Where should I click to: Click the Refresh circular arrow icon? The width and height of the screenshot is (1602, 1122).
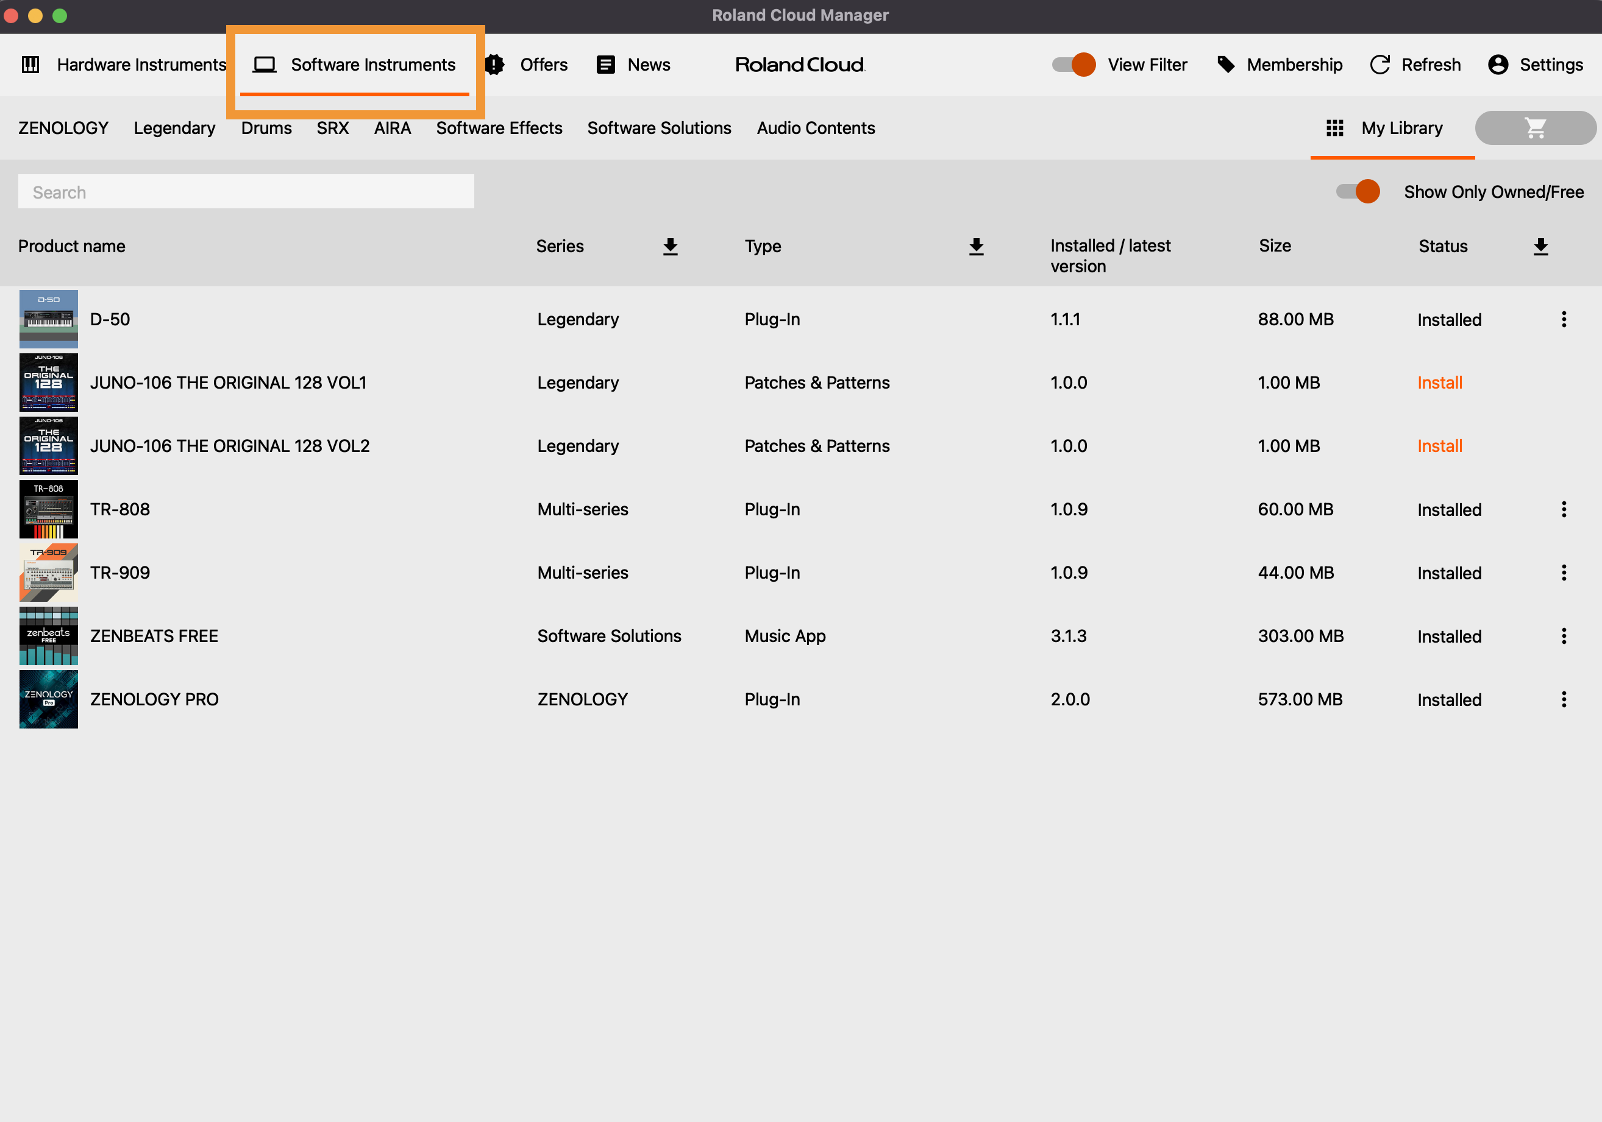point(1379,65)
